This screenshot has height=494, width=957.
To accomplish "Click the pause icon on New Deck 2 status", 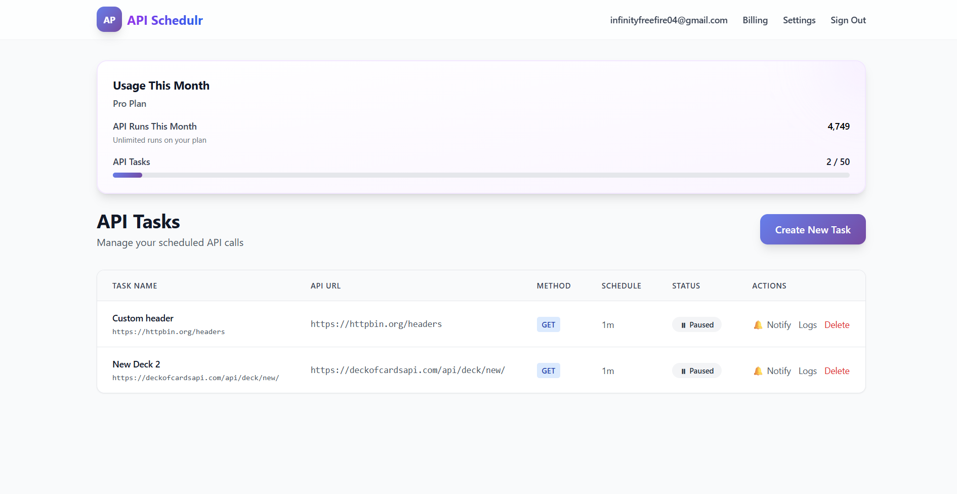I will click(x=683, y=370).
